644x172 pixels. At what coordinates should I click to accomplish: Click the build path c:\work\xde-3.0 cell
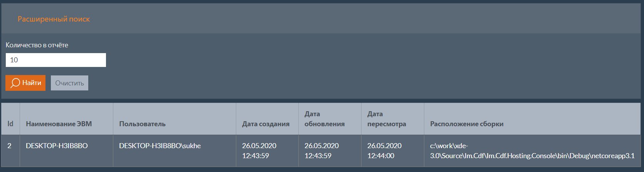532,150
